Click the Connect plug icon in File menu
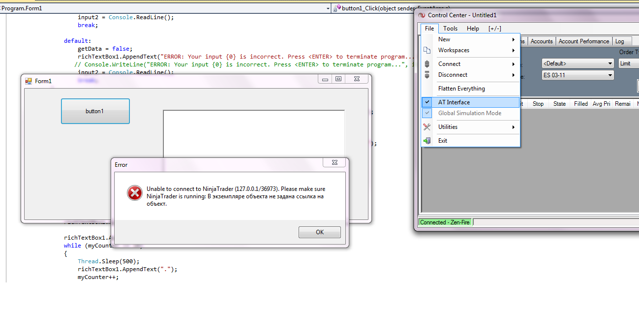Image resolution: width=639 pixels, height=310 pixels. 427,64
